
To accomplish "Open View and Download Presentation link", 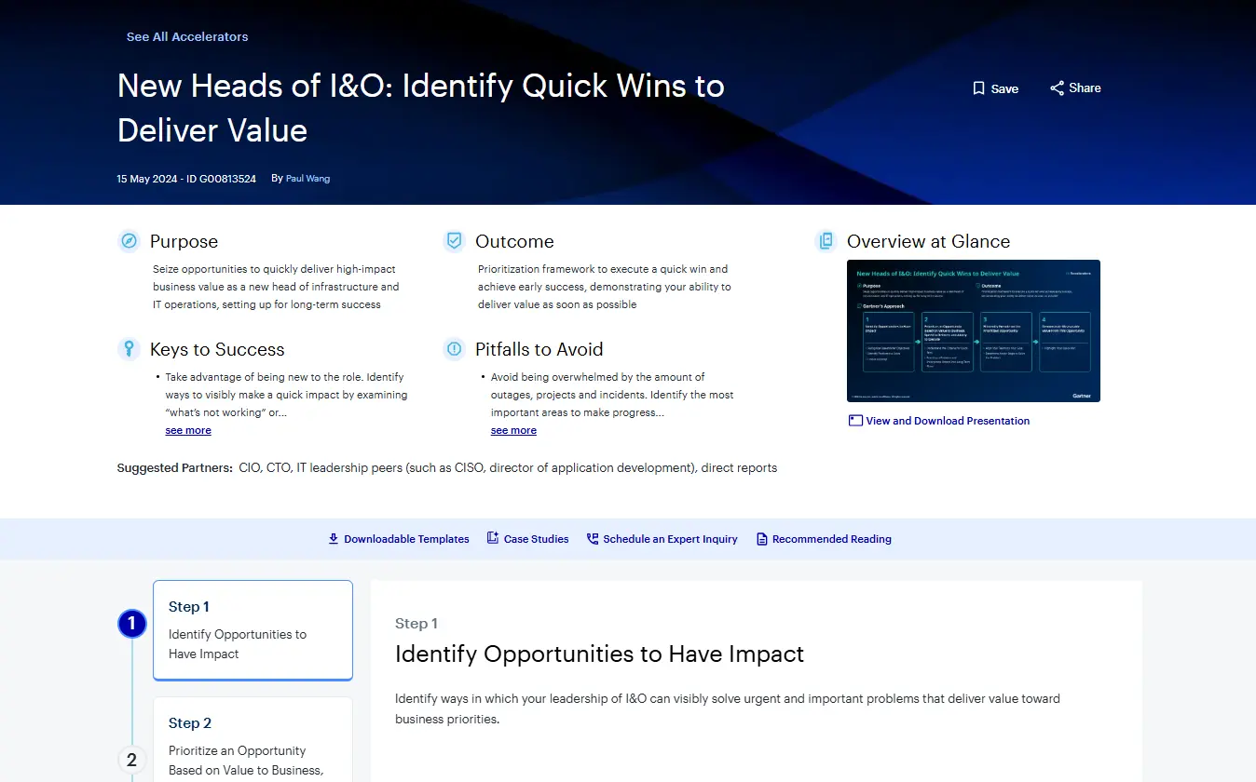I will pos(948,421).
